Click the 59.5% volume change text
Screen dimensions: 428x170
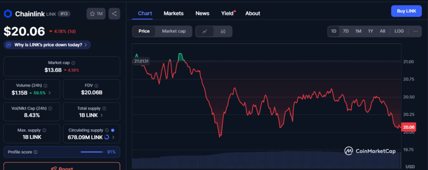coord(40,93)
